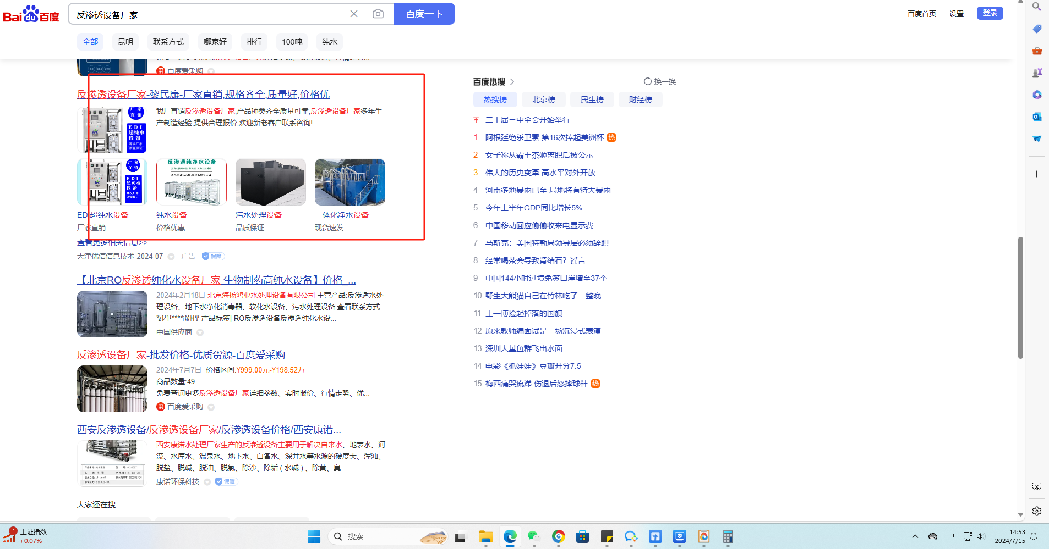Select the 联系方式 filter tab
Viewport: 1049px width, 549px height.
[168, 42]
